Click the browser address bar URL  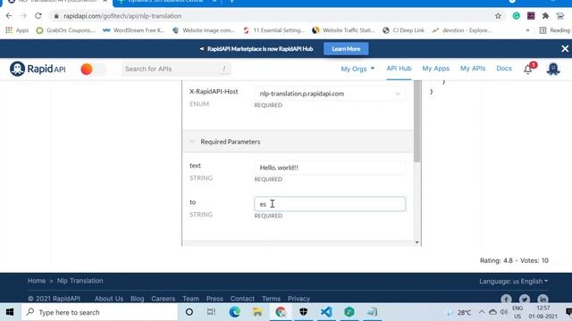[122, 16]
